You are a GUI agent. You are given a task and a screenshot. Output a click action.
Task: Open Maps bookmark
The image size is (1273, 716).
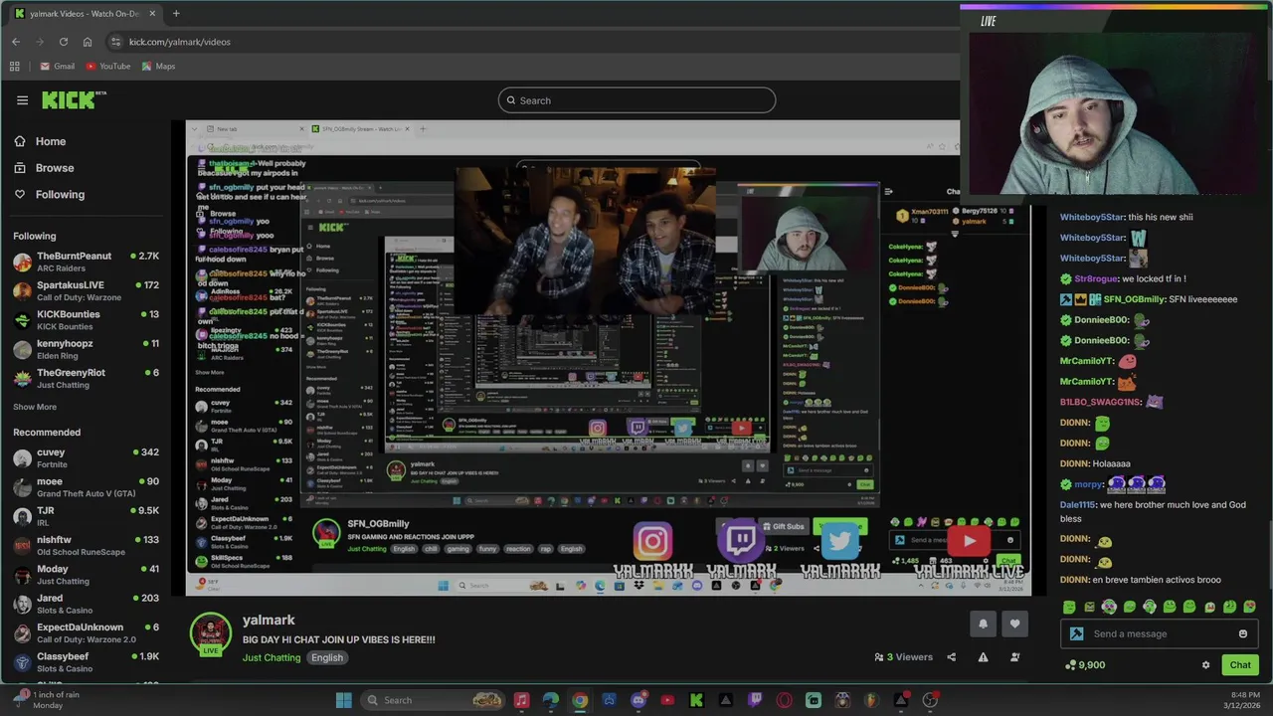click(x=158, y=67)
